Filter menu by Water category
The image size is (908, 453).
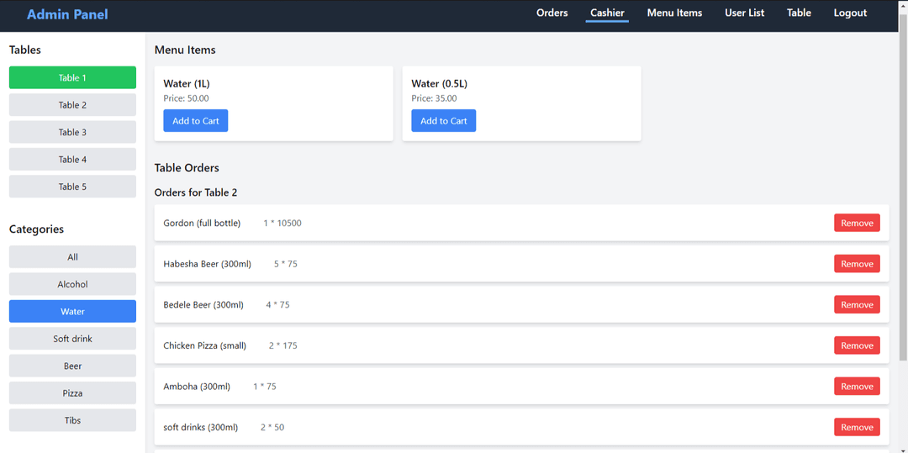pyautogui.click(x=72, y=311)
